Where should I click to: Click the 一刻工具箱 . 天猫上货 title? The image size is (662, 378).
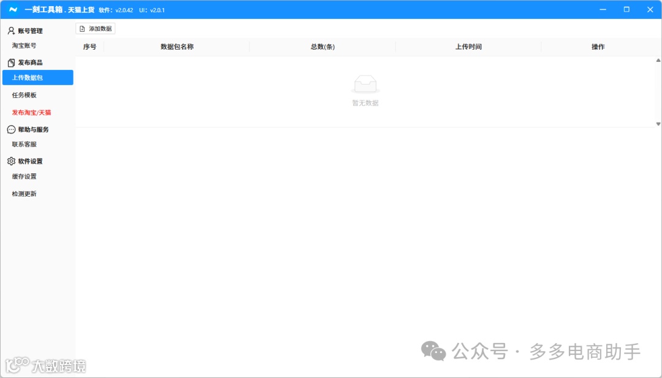tap(59, 10)
